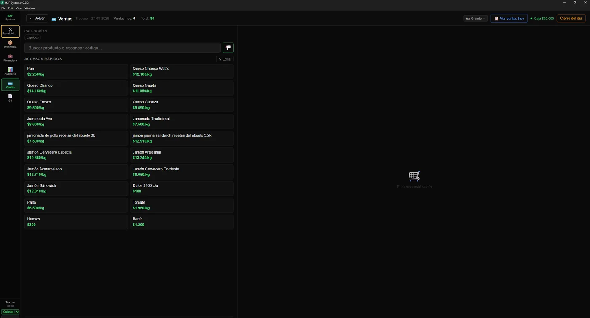Select the Ventas sidebar item

[10, 85]
